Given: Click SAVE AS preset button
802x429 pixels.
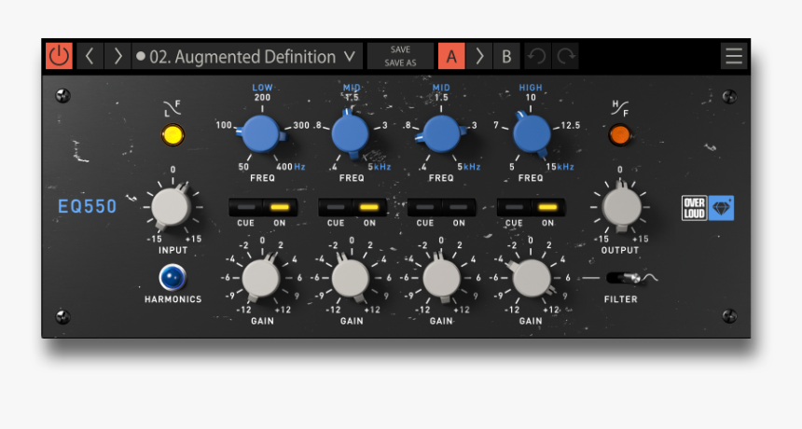Looking at the screenshot, I should point(400,62).
